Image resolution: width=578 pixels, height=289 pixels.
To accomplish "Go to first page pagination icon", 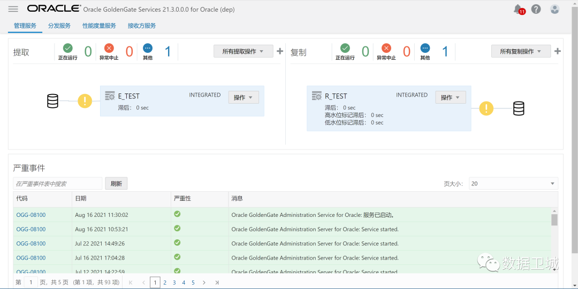I will pyautogui.click(x=131, y=283).
